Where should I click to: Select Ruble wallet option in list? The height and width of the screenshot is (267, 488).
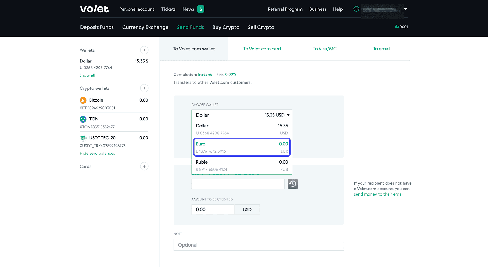[242, 165]
